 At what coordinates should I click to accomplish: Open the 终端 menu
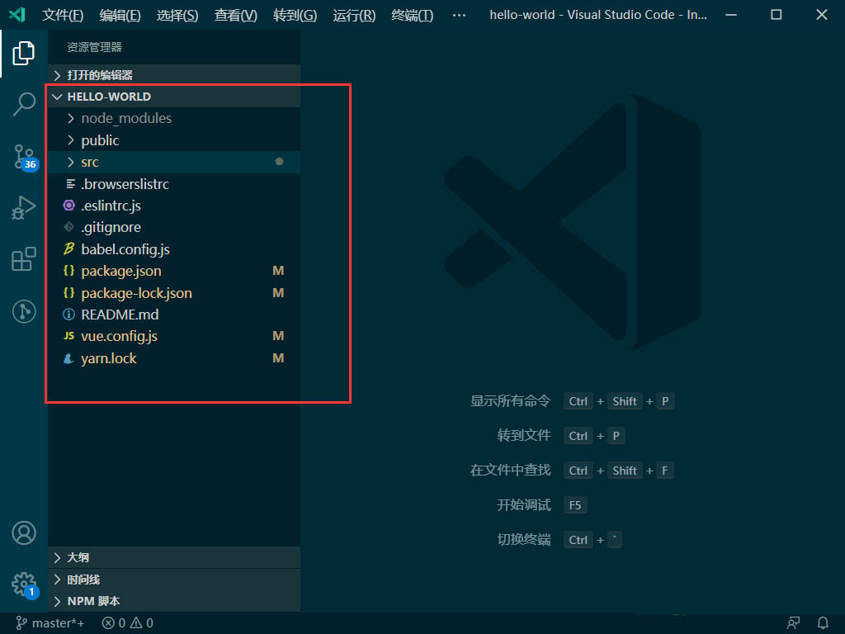[412, 14]
